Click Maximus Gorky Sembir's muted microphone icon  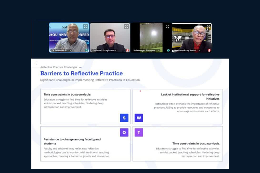(x=209, y=50)
